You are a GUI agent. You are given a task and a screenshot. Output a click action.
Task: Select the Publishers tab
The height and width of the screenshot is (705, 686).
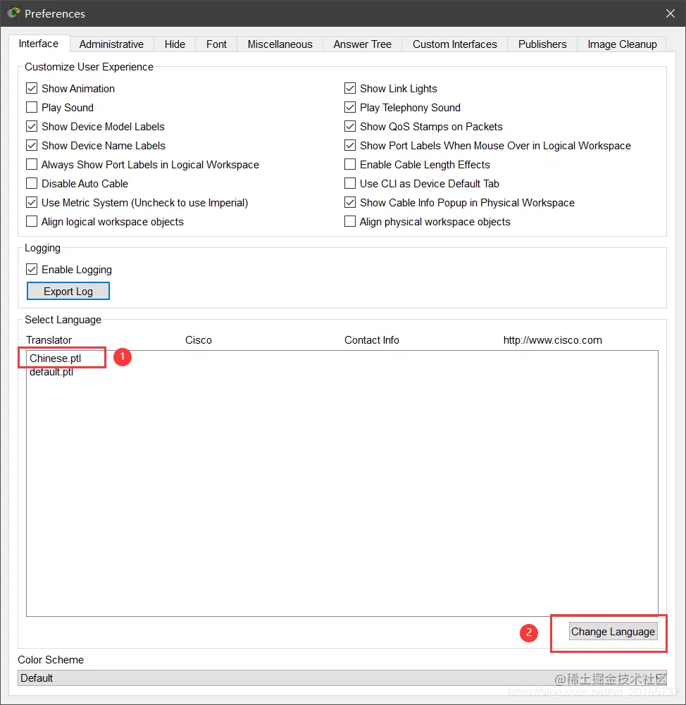click(542, 44)
